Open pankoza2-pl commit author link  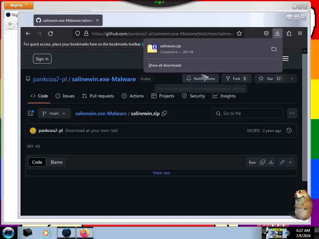pyautogui.click(x=51, y=130)
